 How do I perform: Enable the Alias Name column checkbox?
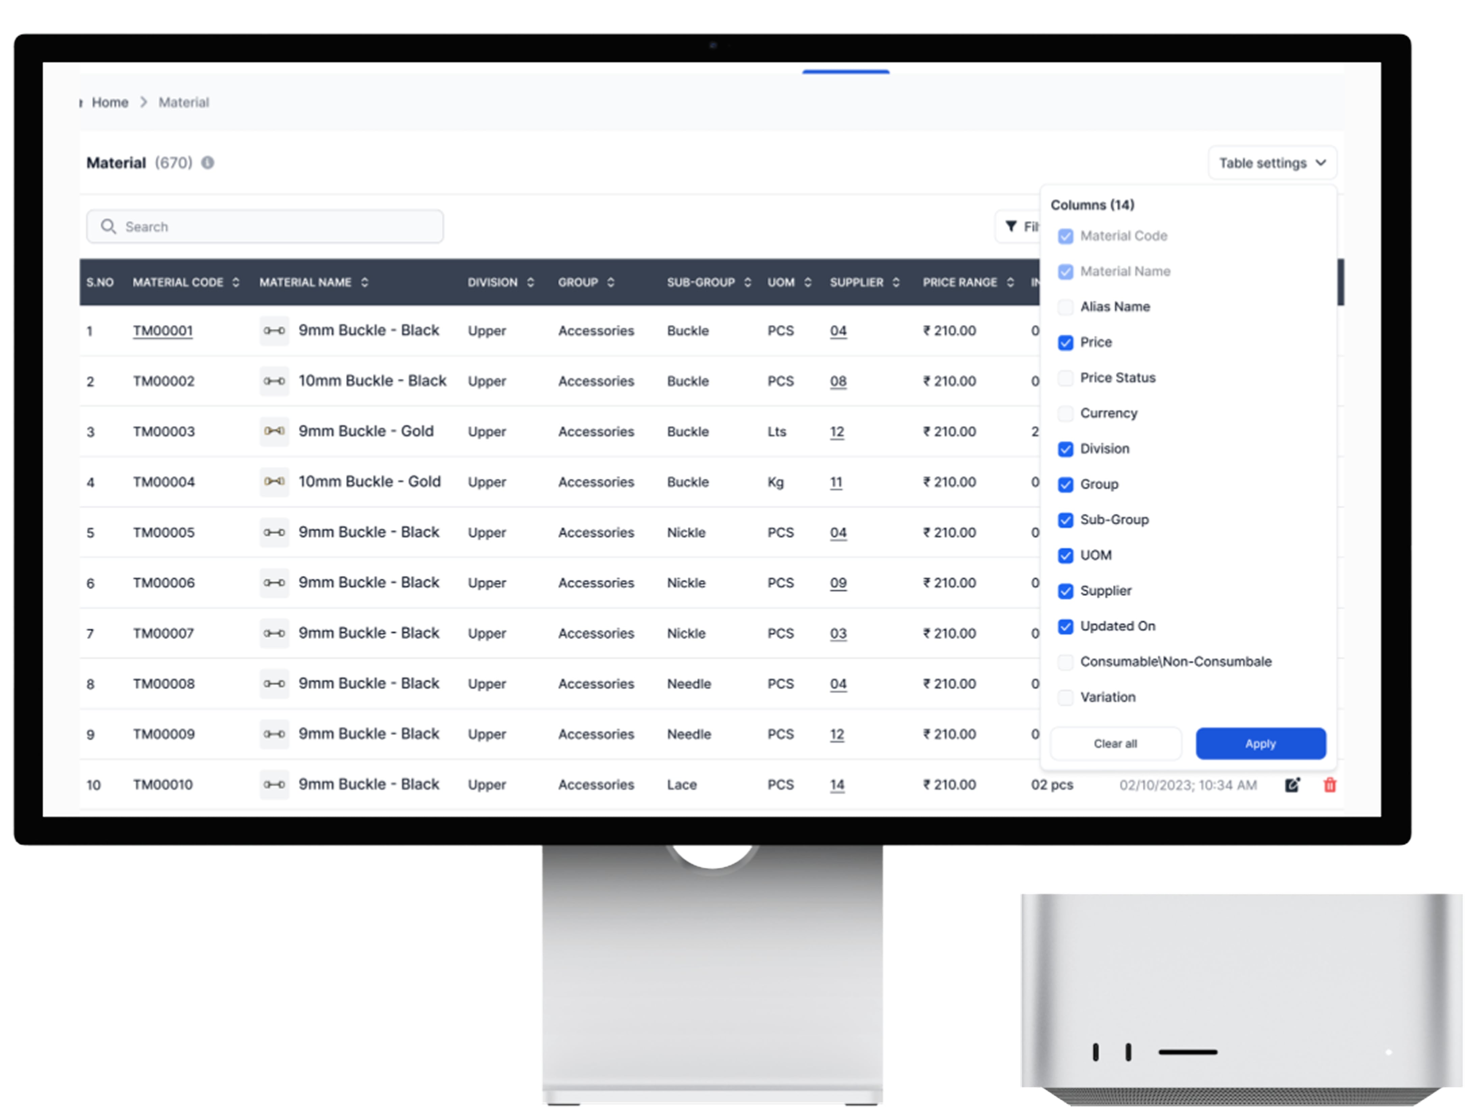click(1065, 307)
